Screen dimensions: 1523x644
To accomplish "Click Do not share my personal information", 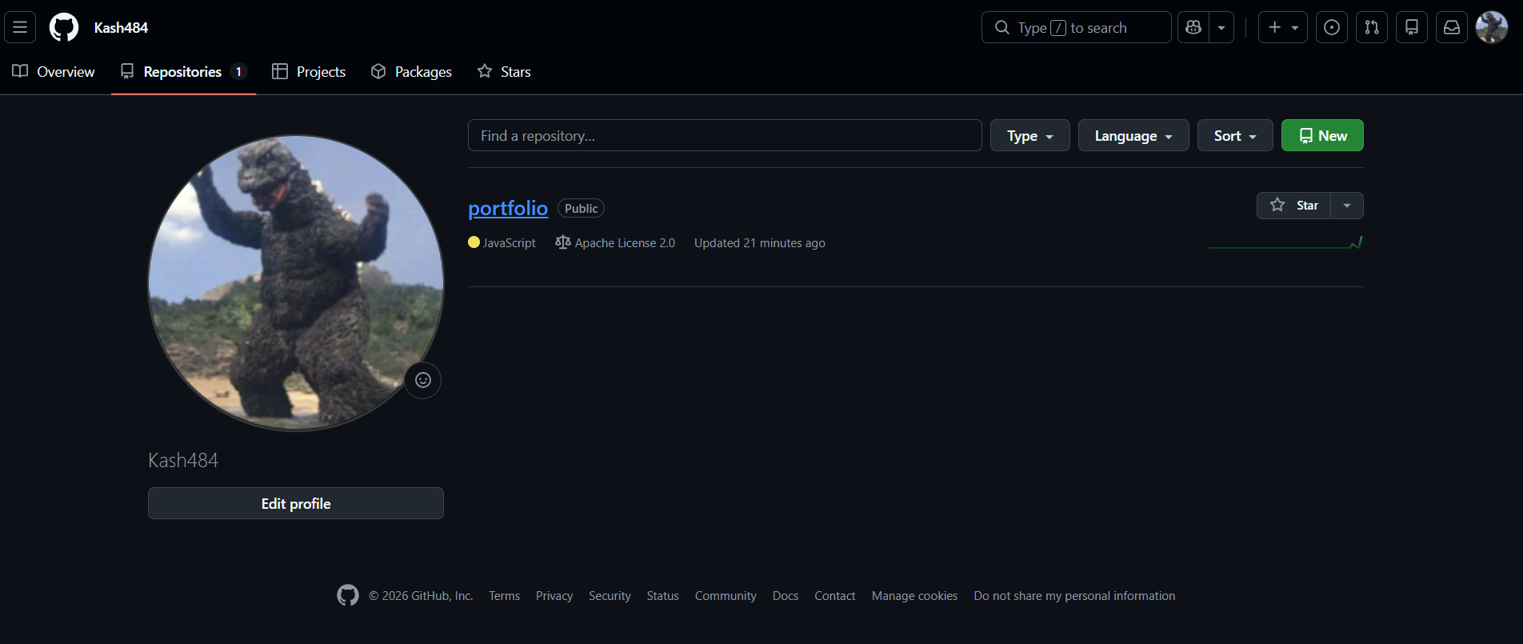I will 1074,595.
